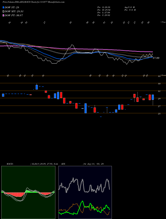
Task: Open the ADX indicator chart panel
Action: [85, 192]
